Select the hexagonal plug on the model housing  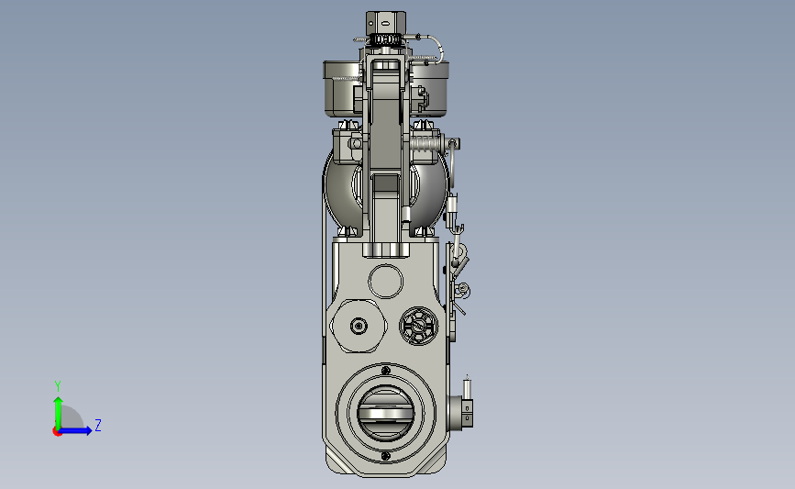pyautogui.click(x=359, y=326)
